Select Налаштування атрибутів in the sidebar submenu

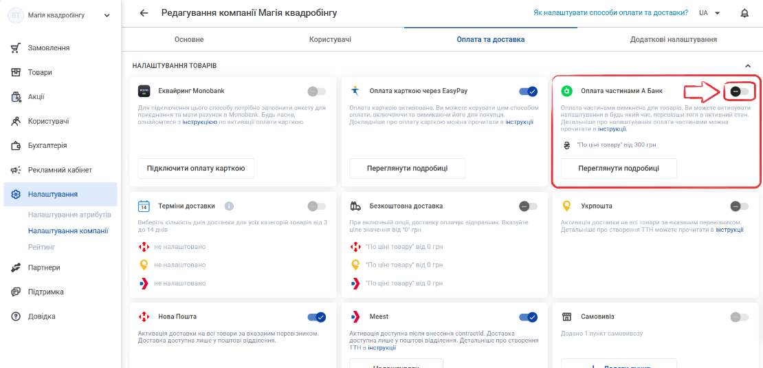pos(69,215)
